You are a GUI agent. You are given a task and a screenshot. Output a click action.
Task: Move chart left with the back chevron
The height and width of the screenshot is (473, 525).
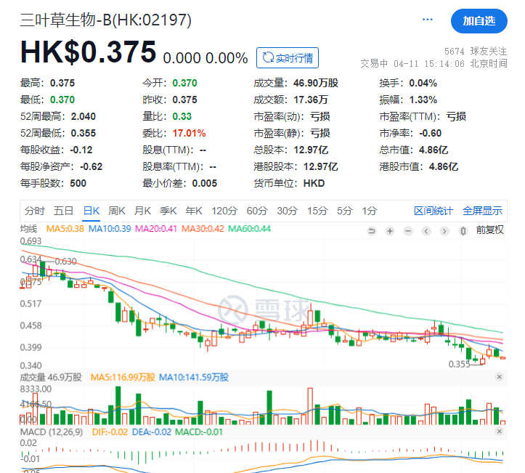(426, 231)
